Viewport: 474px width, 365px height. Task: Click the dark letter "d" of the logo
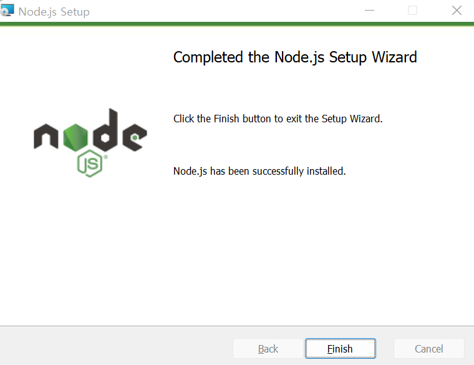pyautogui.click(x=105, y=130)
